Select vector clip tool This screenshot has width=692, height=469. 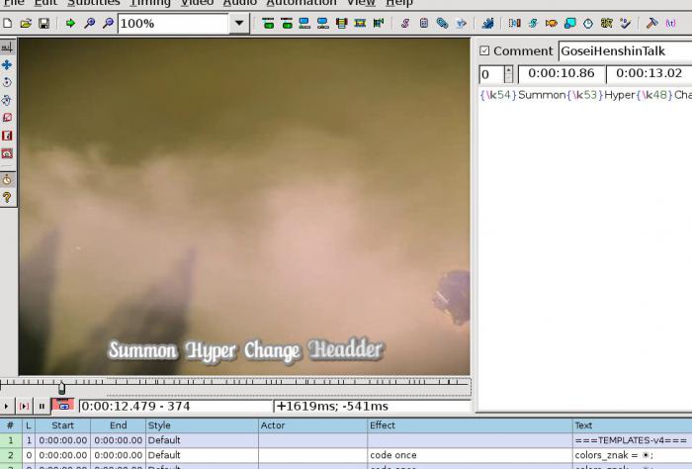point(7,153)
